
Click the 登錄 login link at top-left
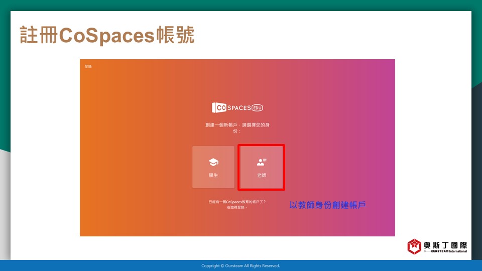[x=88, y=66]
